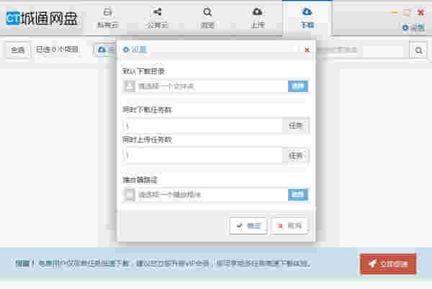Click the gear icon in 设置 dialog title
Viewport: 432px width, 289px height.
pos(125,50)
